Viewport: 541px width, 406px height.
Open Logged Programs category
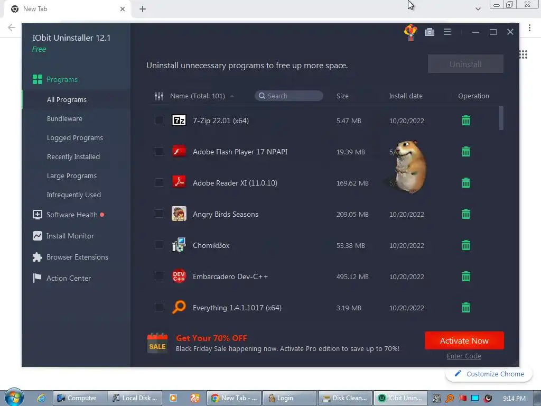tap(75, 138)
